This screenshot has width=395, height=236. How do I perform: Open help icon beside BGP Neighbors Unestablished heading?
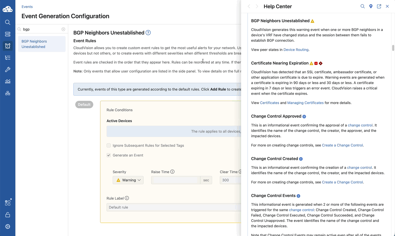tap(148, 33)
